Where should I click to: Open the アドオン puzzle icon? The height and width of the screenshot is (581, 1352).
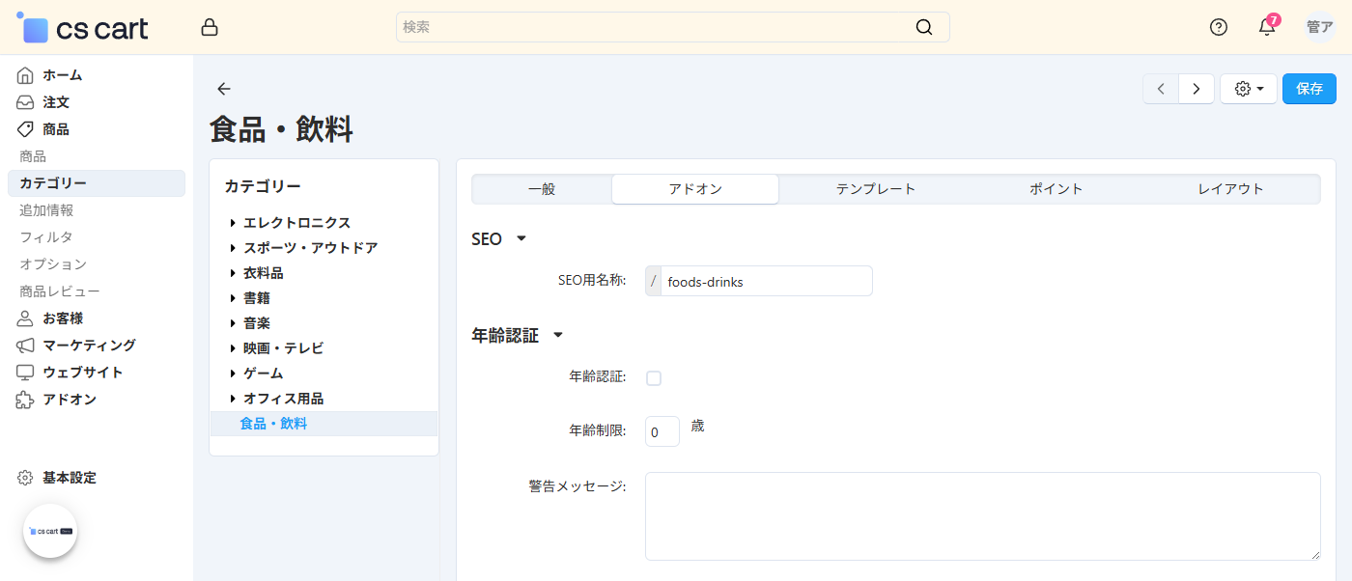point(25,399)
